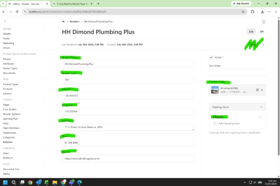Open the Chrome three-dot menu
The image size is (280, 186).
(x=276, y=12)
